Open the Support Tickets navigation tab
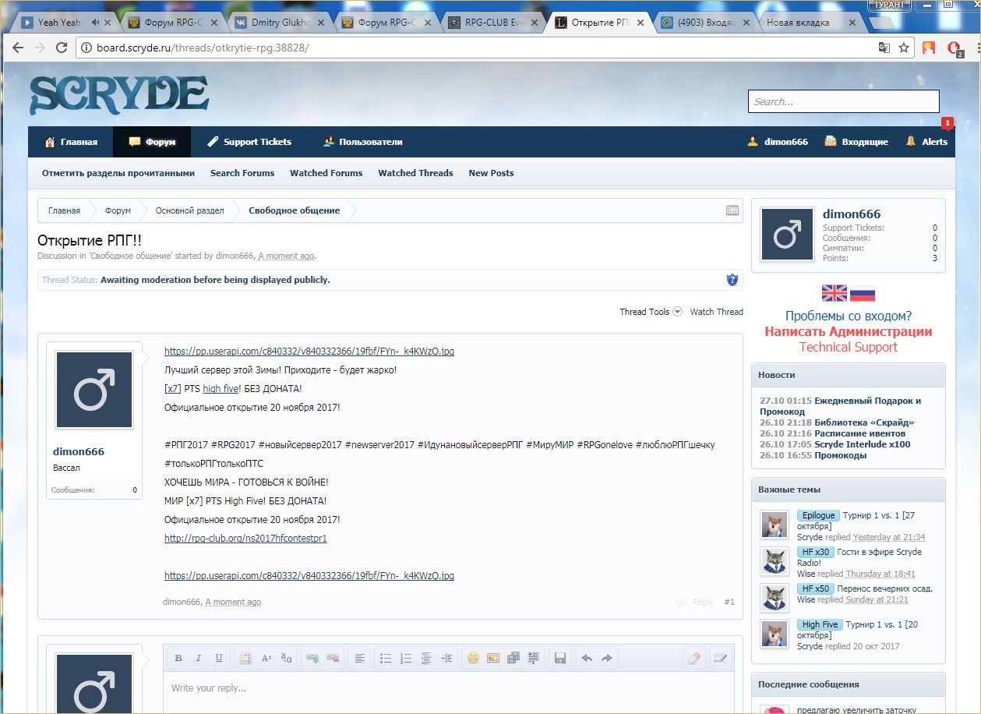The image size is (981, 714). [249, 142]
